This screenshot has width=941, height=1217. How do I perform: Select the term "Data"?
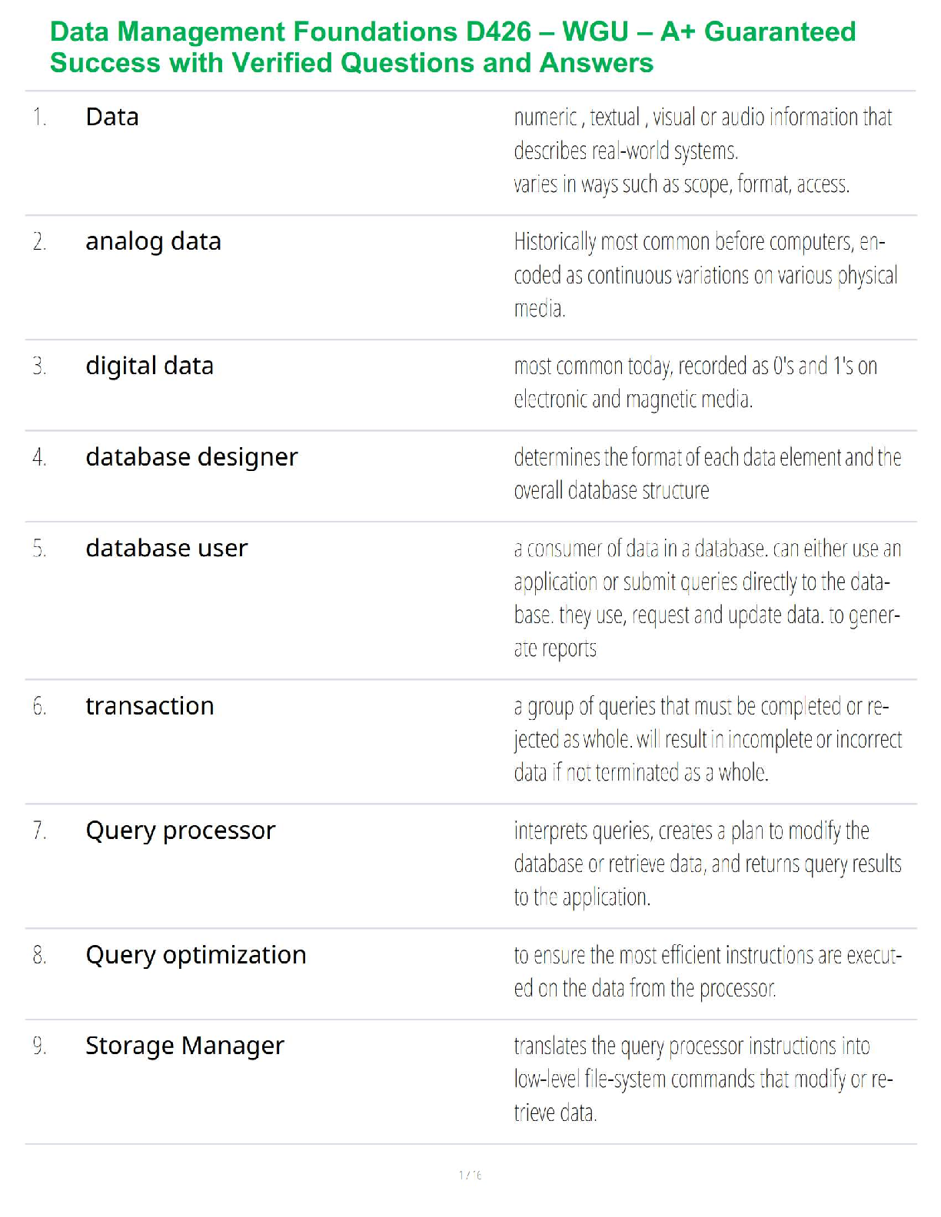112,117
